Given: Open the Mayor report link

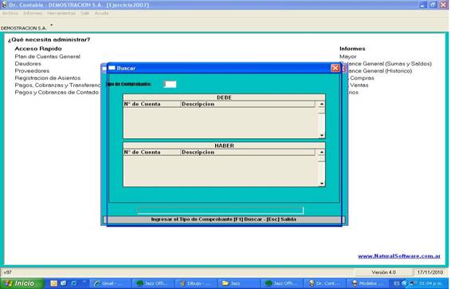Looking at the screenshot, I should click(347, 57).
